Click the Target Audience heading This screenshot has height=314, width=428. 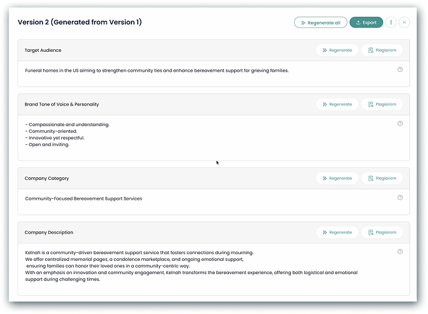[43, 51]
